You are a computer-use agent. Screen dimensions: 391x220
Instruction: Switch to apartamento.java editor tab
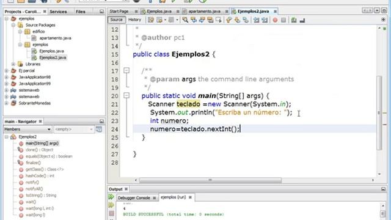(204, 11)
